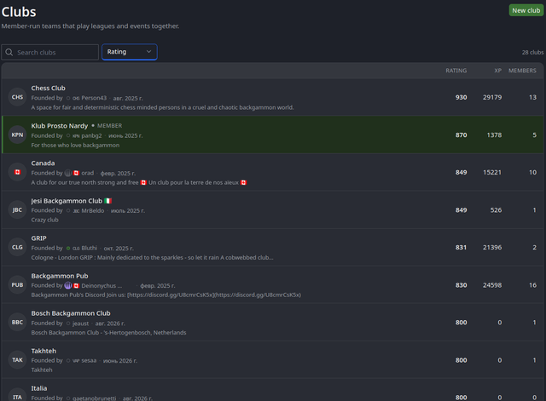Click the Italian flag beside Jesi Backgammon Club

(x=108, y=201)
